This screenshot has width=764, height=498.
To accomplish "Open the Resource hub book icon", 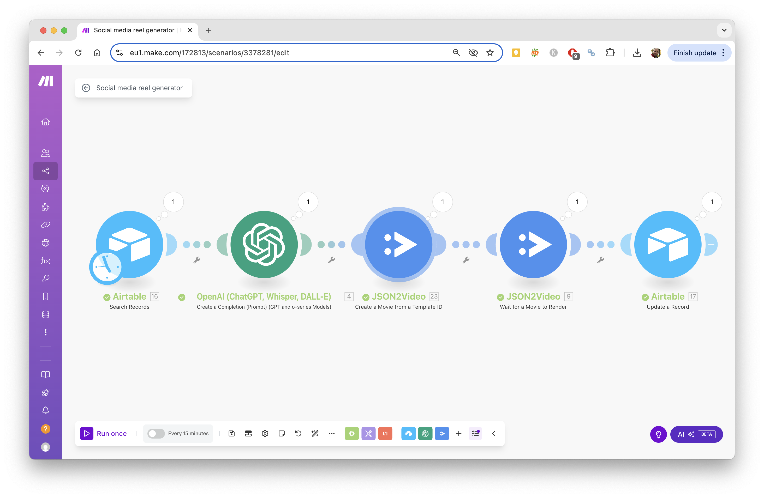I will click(46, 374).
